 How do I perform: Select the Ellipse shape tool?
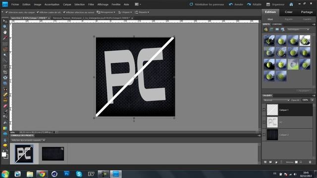point(5,134)
